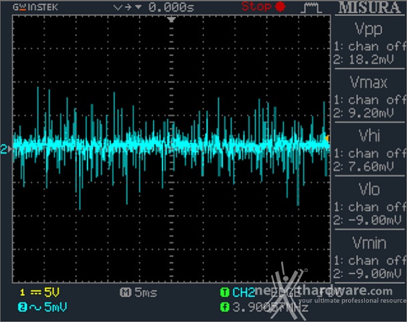Select the Vmin measurement item
407x322 pixels.
point(370,243)
